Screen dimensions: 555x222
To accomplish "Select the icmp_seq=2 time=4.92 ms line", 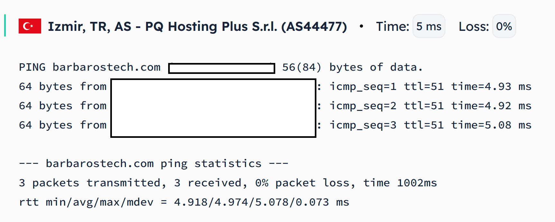I will tap(275, 106).
